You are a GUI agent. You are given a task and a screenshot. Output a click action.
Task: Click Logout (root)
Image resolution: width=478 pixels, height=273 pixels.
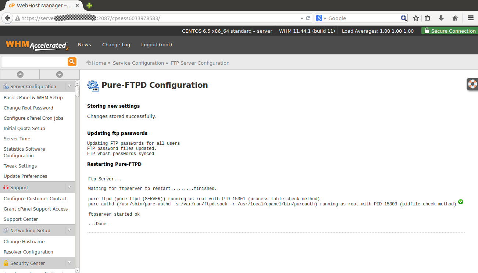coord(157,44)
